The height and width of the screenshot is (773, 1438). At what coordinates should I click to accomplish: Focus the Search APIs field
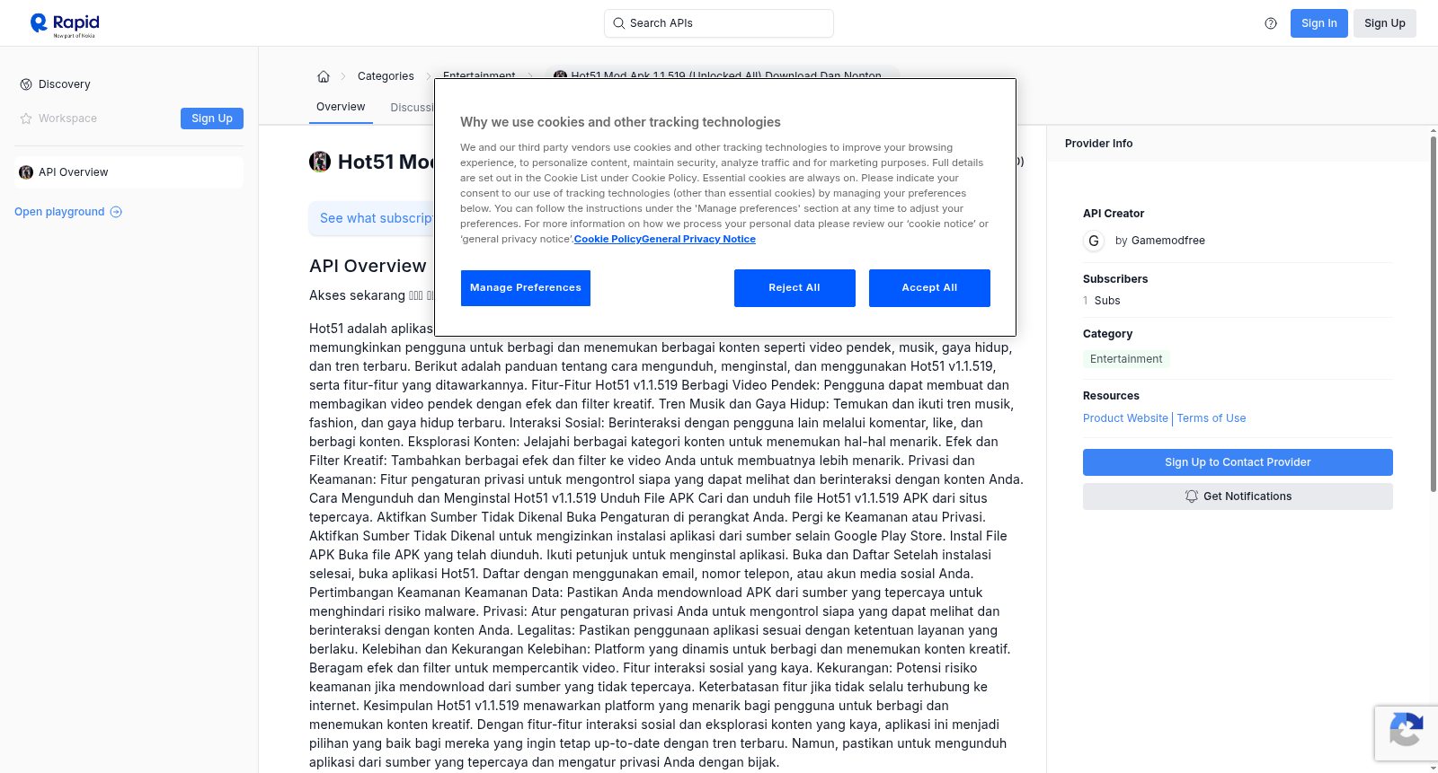click(x=719, y=23)
